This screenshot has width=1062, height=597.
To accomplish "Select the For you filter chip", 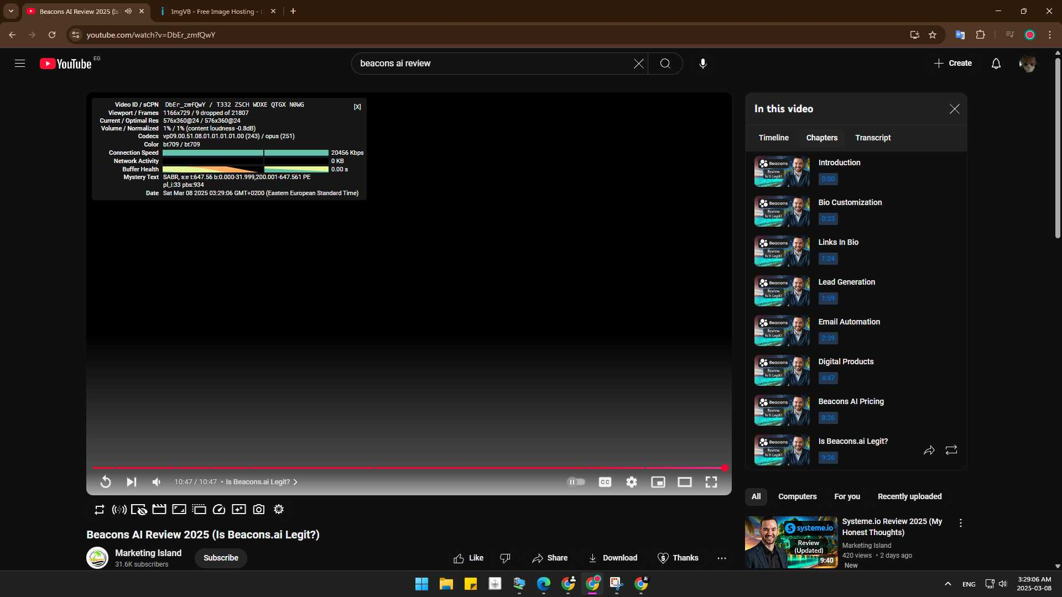I will (x=847, y=496).
